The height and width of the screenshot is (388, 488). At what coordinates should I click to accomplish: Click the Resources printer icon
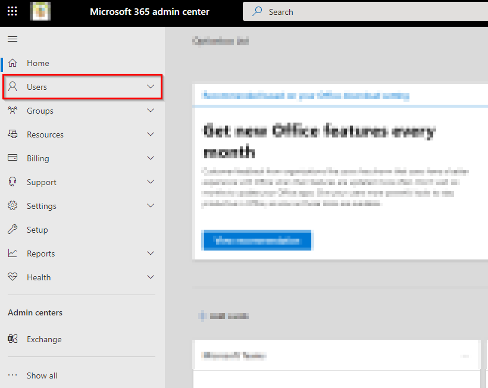(x=12, y=134)
